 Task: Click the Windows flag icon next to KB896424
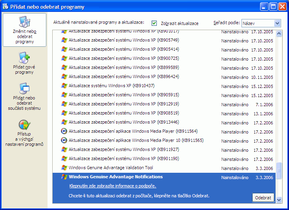64,76
